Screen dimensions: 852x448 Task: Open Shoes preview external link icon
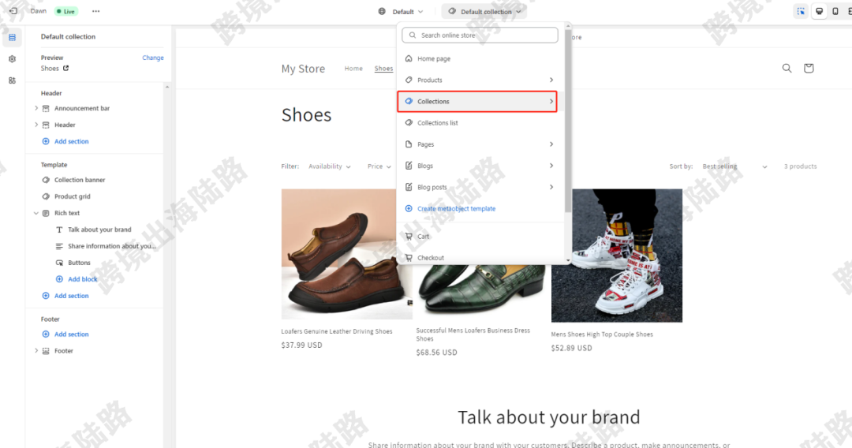pyautogui.click(x=65, y=68)
